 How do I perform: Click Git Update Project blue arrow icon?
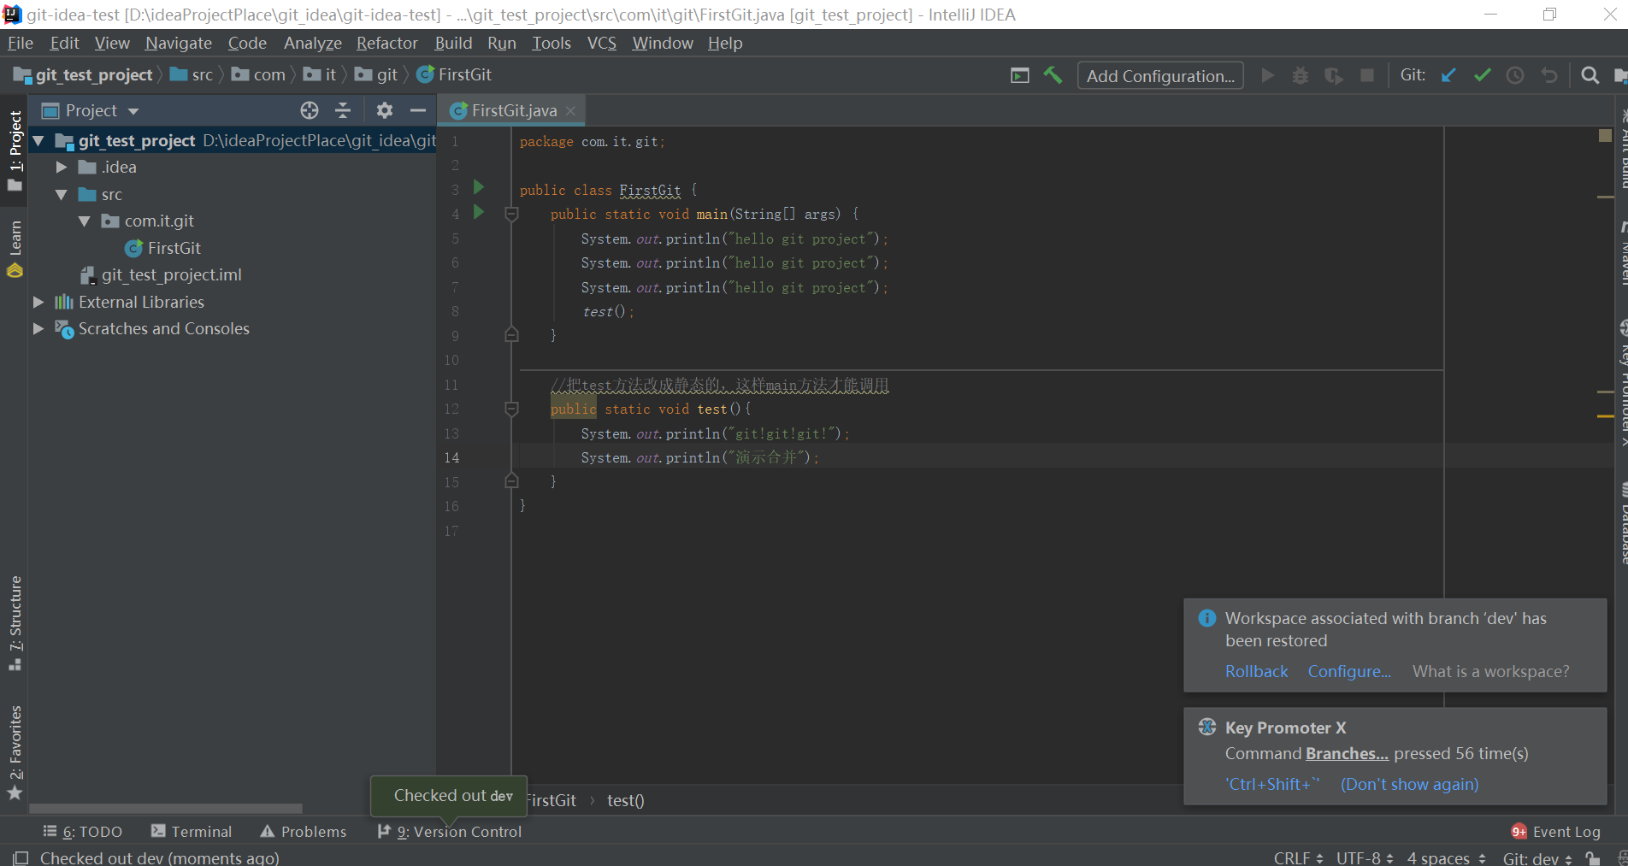(1448, 75)
